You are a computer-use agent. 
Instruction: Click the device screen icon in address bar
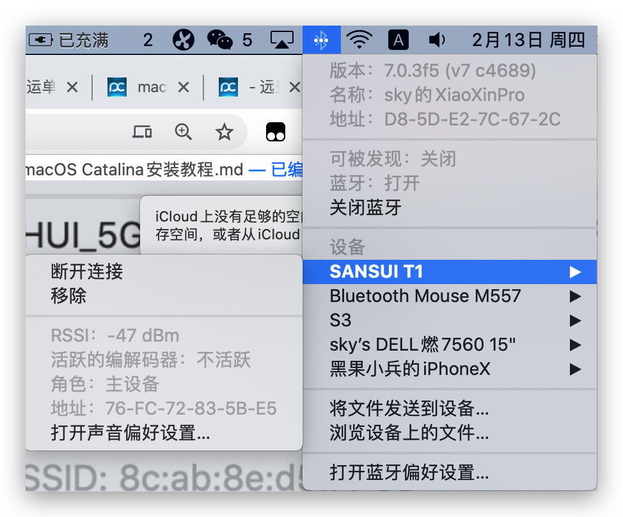[142, 132]
